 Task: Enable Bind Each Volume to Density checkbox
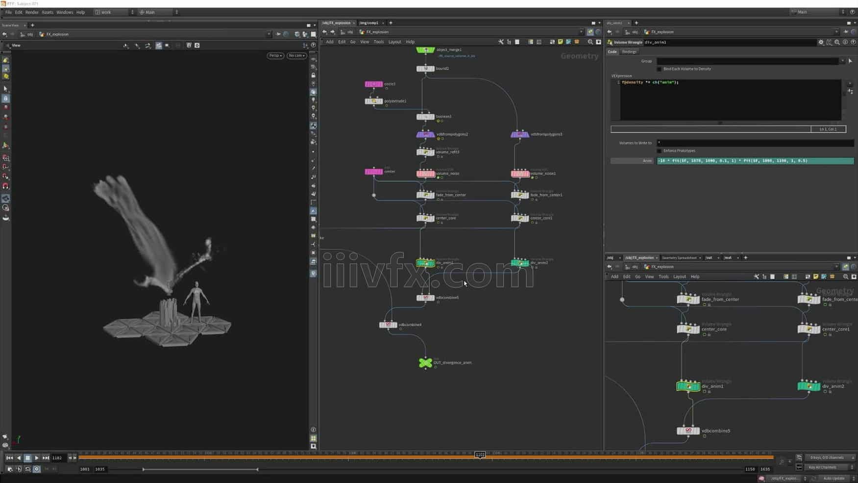(659, 69)
